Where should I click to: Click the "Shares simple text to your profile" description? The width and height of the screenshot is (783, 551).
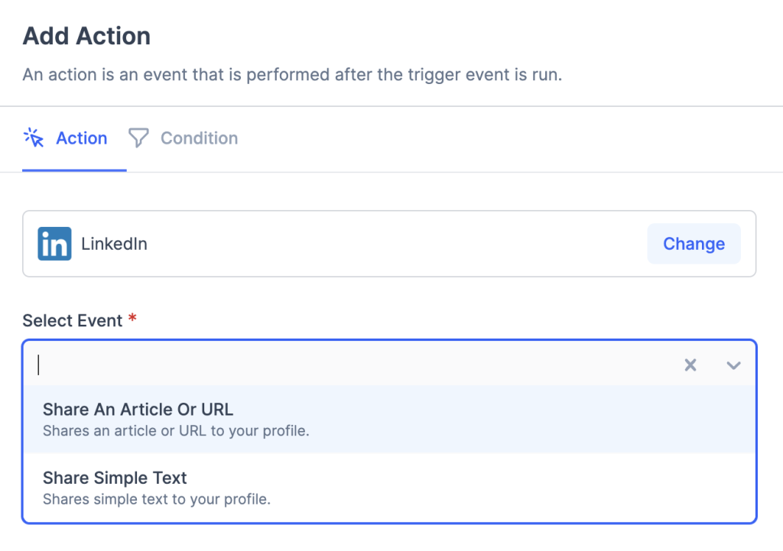[x=157, y=500]
